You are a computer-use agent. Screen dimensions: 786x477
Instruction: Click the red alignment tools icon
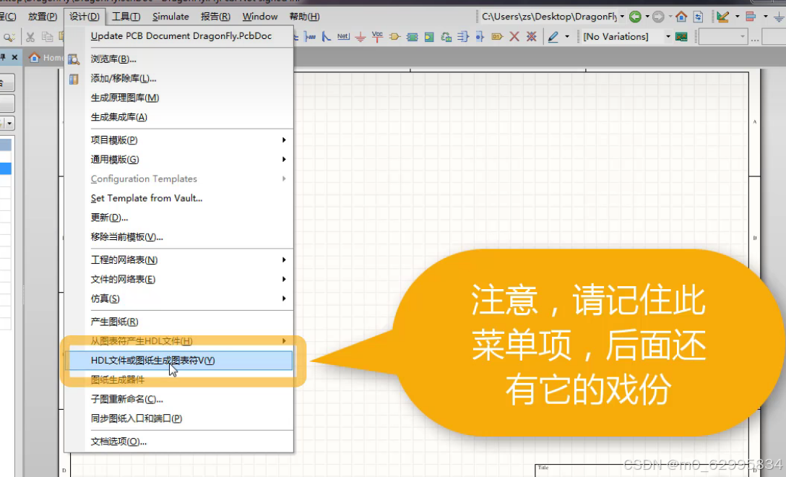pyautogui.click(x=751, y=17)
